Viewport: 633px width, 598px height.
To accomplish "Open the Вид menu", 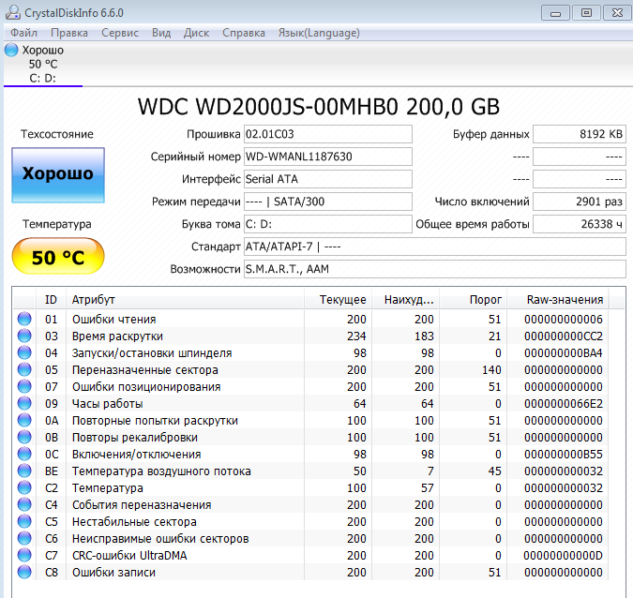I will (161, 33).
